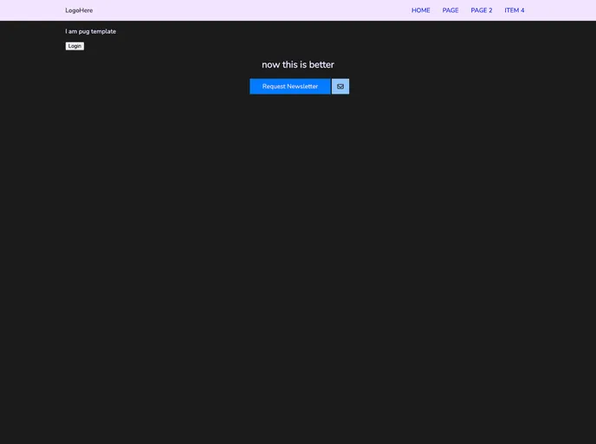Viewport: 596px width, 444px height.
Task: Click the 'I am pug template' text
Action: [x=90, y=31]
